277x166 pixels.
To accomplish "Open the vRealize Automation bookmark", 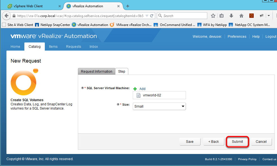I will point(90,25).
